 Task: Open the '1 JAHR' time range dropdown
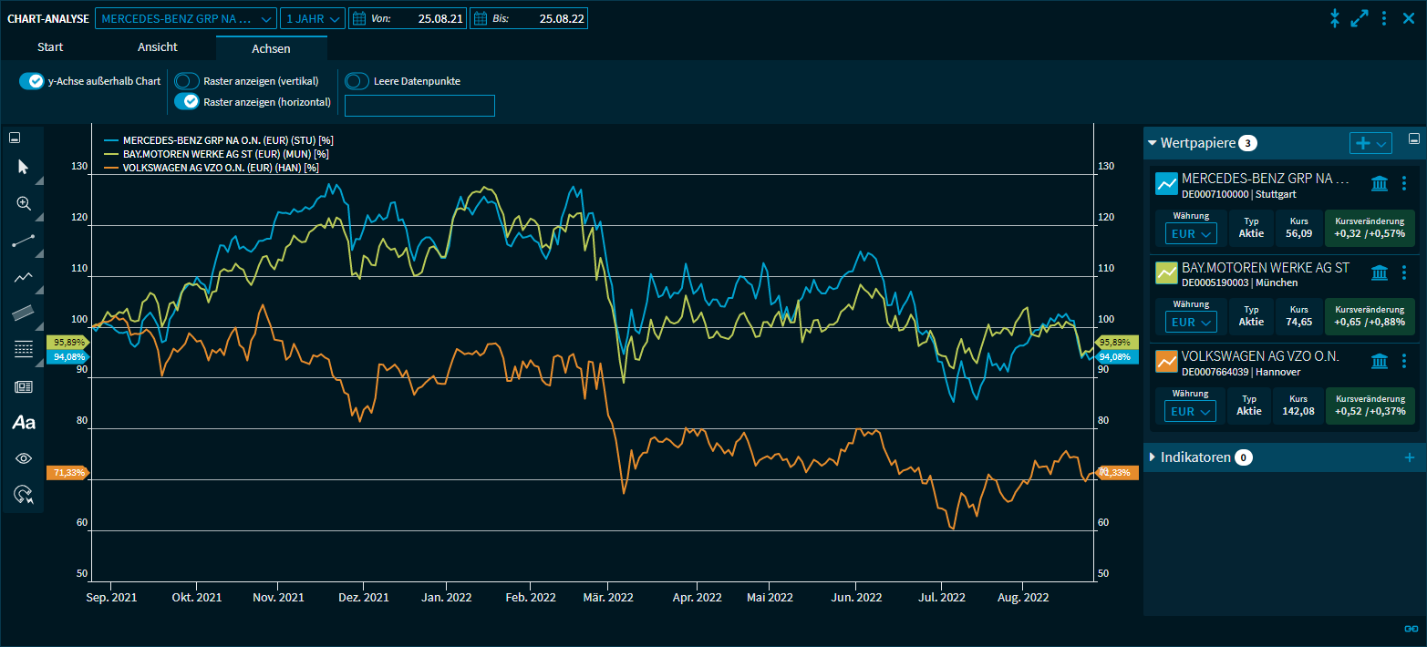(313, 18)
